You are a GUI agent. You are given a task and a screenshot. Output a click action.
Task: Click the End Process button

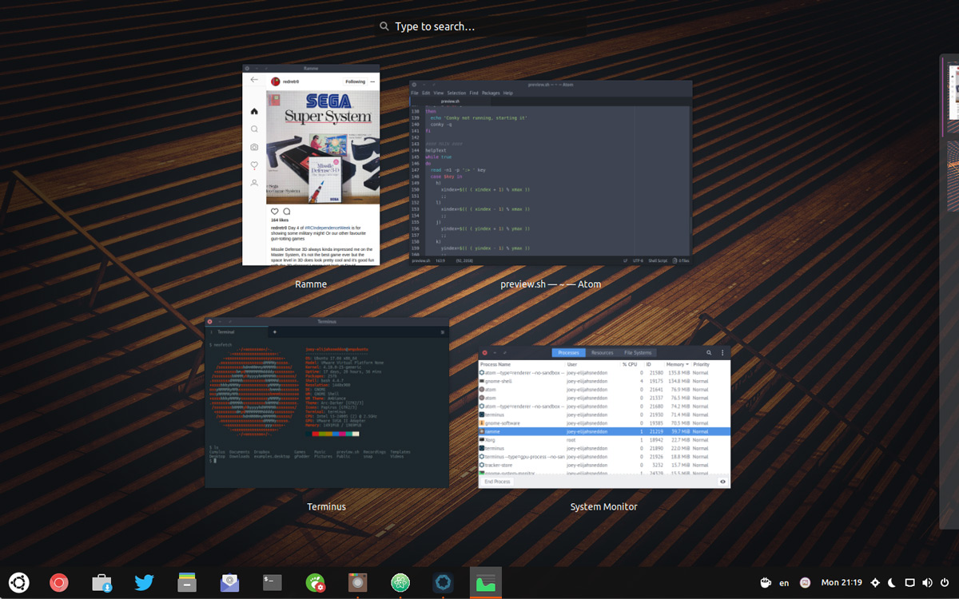pyautogui.click(x=497, y=482)
